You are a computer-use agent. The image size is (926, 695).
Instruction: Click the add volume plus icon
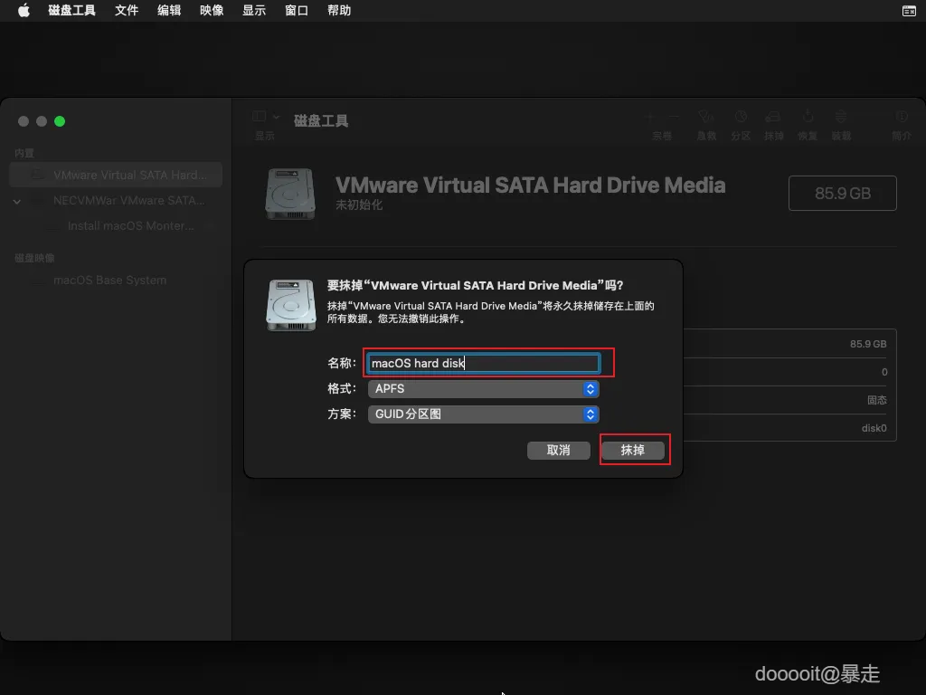650,117
